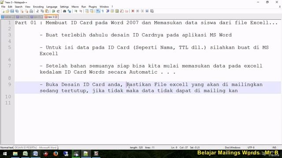Open the Plugins menu
Screen dimensions: 282x158
[x=93, y=7]
